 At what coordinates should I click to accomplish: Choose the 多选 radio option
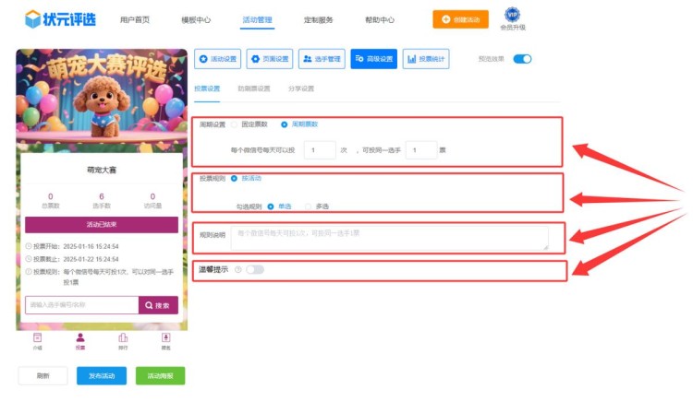[310, 206]
